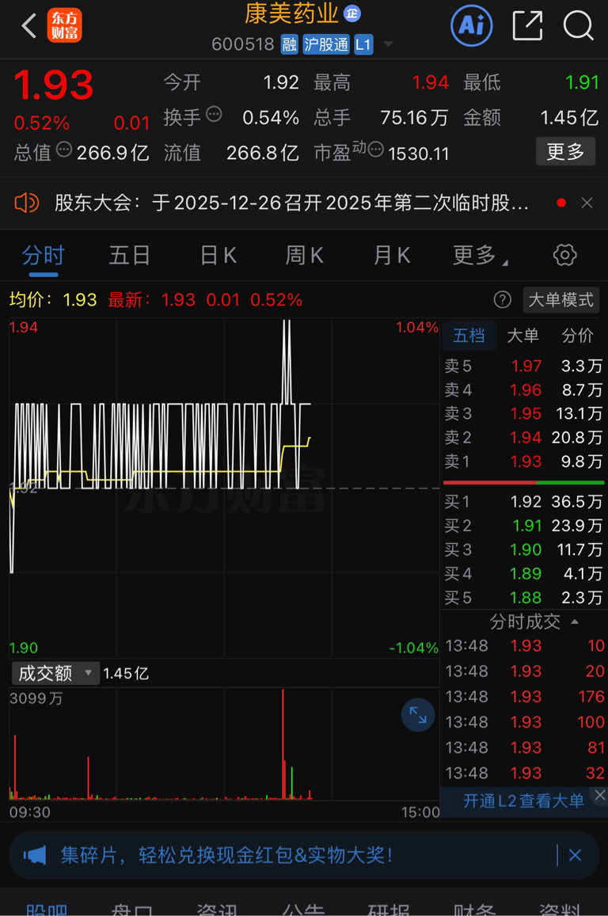Open chart settings gear icon
The width and height of the screenshot is (608, 916).
[x=564, y=255]
